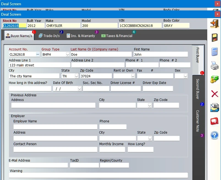Click into the E-Mail Address field

point(38,165)
